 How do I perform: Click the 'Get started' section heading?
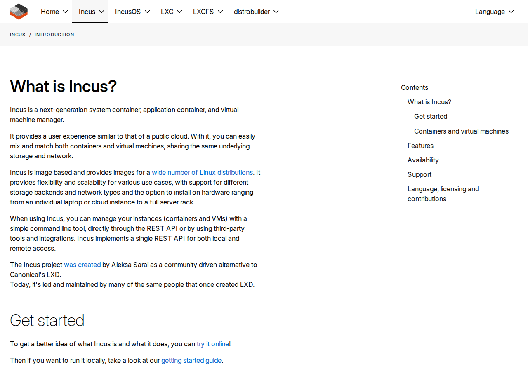[47, 320]
